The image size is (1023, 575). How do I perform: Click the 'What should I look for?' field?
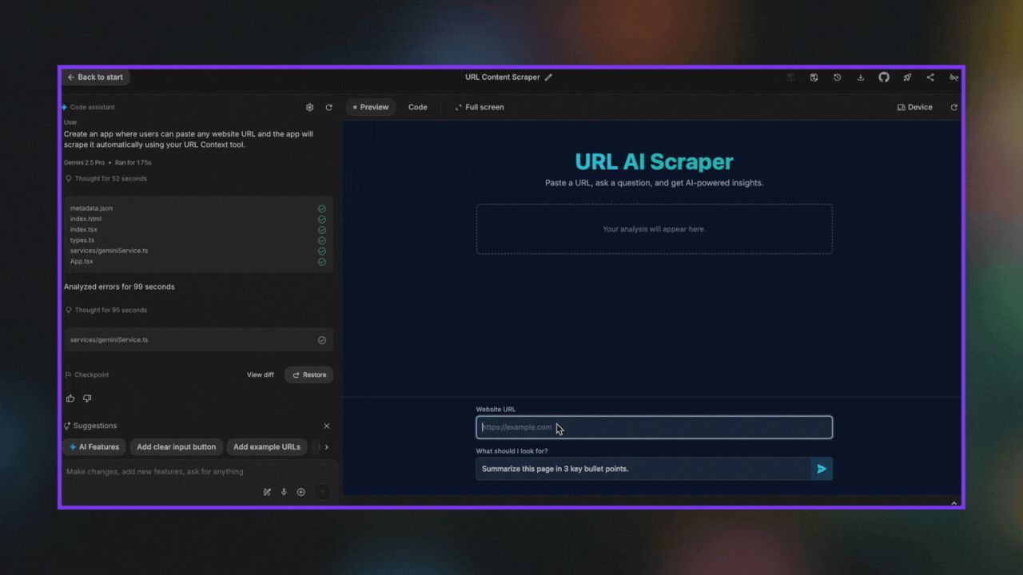(x=643, y=469)
